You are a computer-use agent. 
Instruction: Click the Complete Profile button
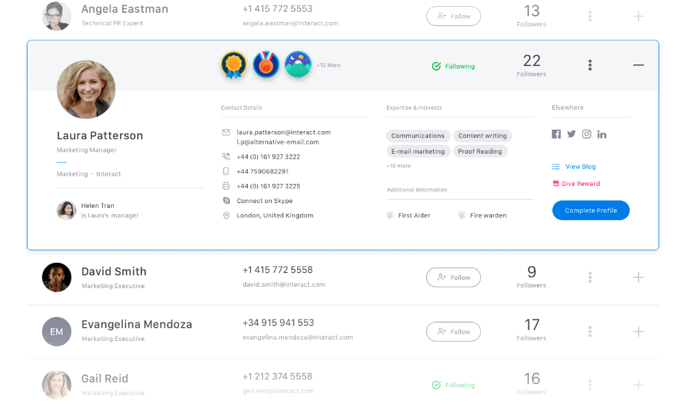point(591,211)
